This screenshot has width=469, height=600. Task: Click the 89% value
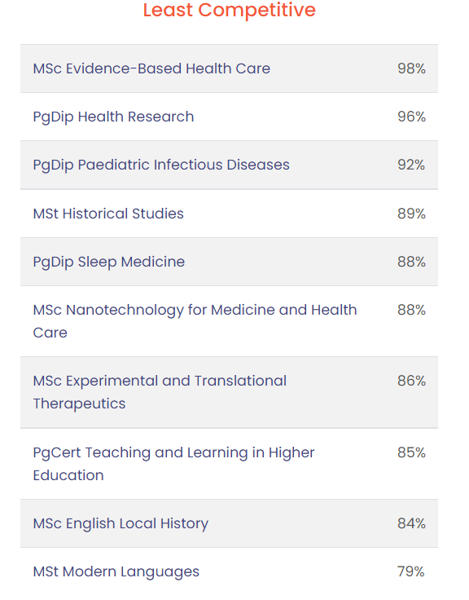click(x=411, y=214)
